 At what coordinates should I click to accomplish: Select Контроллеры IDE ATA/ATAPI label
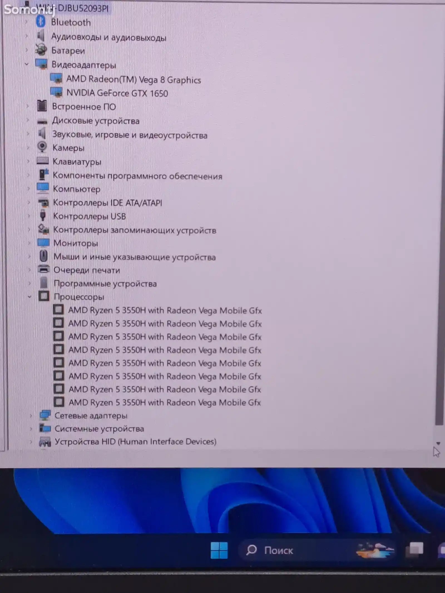pyautogui.click(x=108, y=203)
